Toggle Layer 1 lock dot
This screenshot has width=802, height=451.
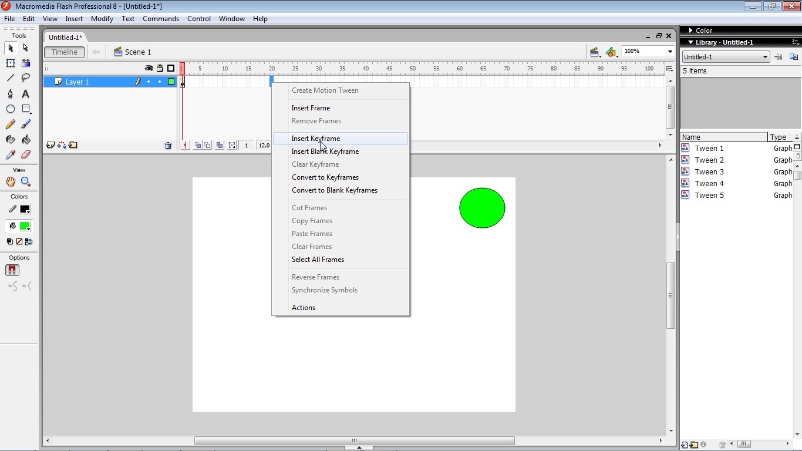(160, 82)
